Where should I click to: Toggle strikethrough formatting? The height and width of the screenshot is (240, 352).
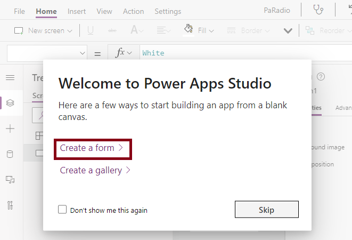(x=112, y=30)
